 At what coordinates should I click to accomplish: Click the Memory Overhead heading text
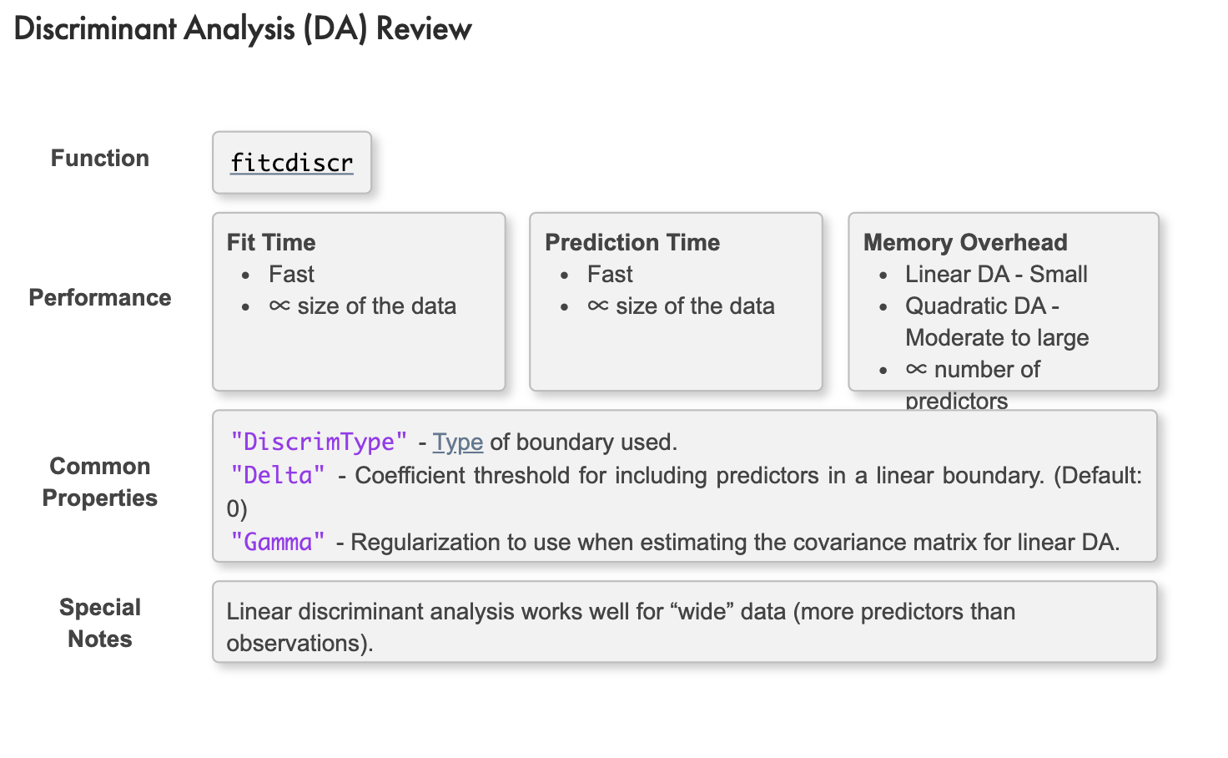(x=965, y=242)
